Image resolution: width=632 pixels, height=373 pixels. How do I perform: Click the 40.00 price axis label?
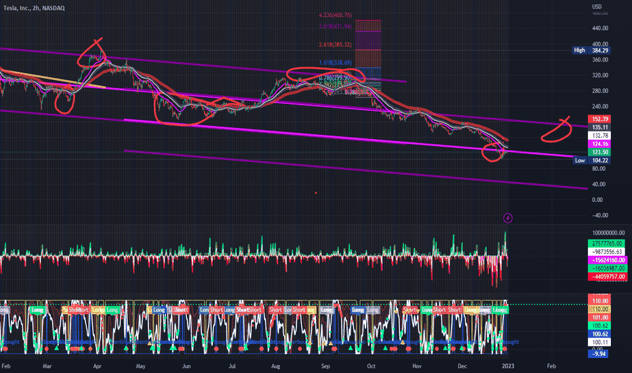tap(600, 184)
